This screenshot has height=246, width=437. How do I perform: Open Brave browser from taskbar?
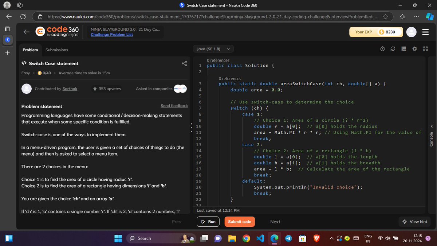coord(316,238)
